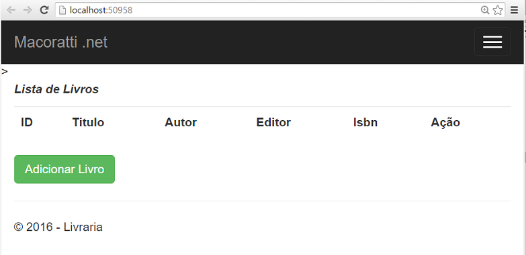The height and width of the screenshot is (255, 526).
Task: Click the © 2016 - Livraria footer text
Action: tap(58, 227)
